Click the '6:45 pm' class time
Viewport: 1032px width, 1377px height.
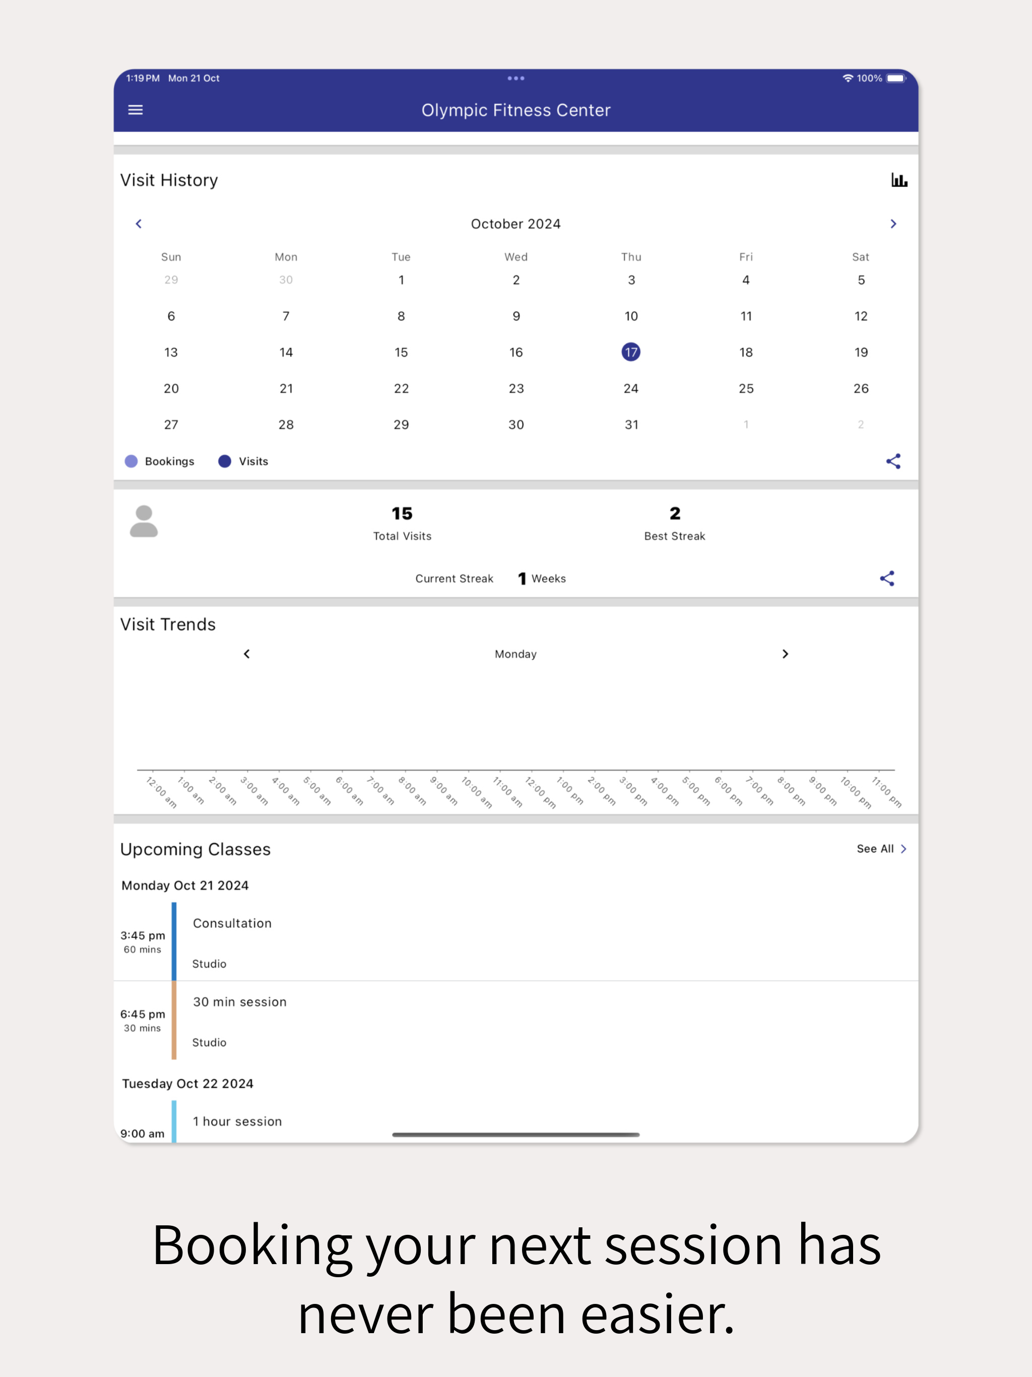pyautogui.click(x=143, y=1014)
